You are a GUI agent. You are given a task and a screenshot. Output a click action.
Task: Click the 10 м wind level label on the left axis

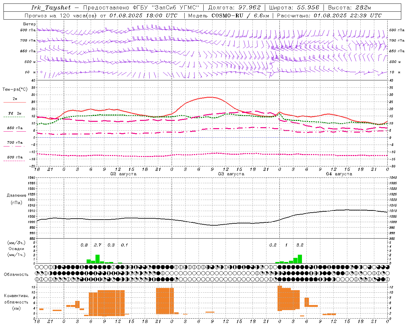click(x=30, y=72)
